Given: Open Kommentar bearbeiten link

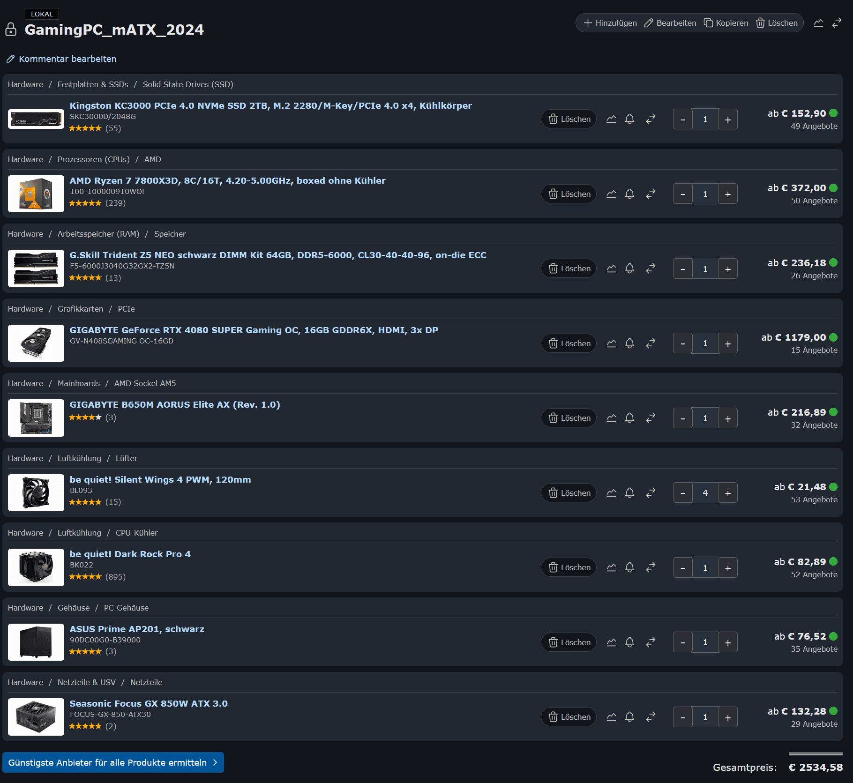Looking at the screenshot, I should coord(61,59).
